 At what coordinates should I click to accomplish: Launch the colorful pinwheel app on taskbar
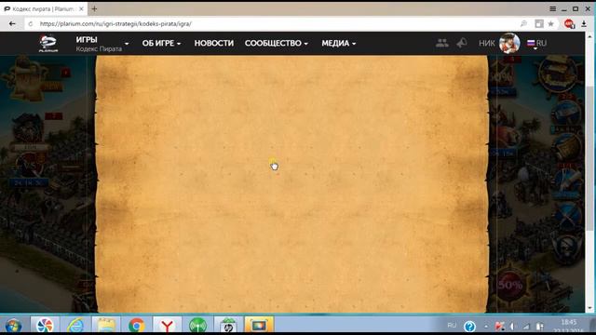[x=45, y=326]
